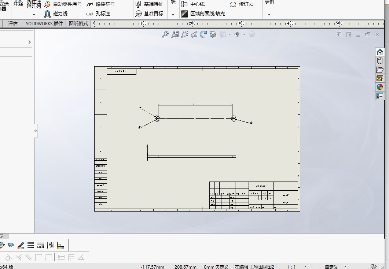389x269 pixels.
Task: Click the greyed horizontal dimension icon
Action: point(61,257)
